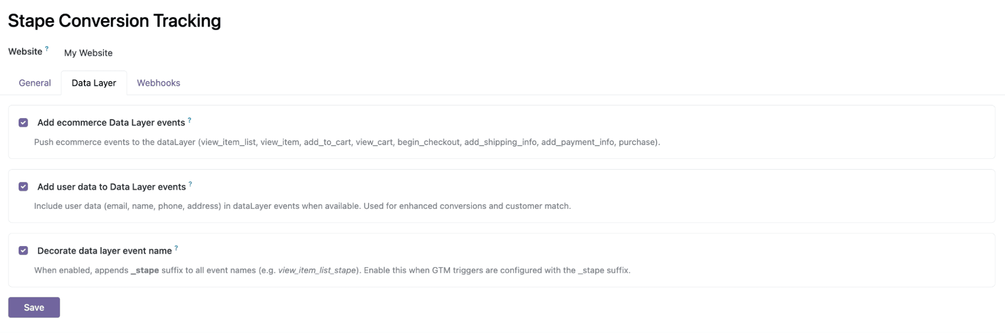Screen dimensions: 1005x333
Task: Uncheck "Add ecommerce Data Layer events"
Action: [x=23, y=122]
